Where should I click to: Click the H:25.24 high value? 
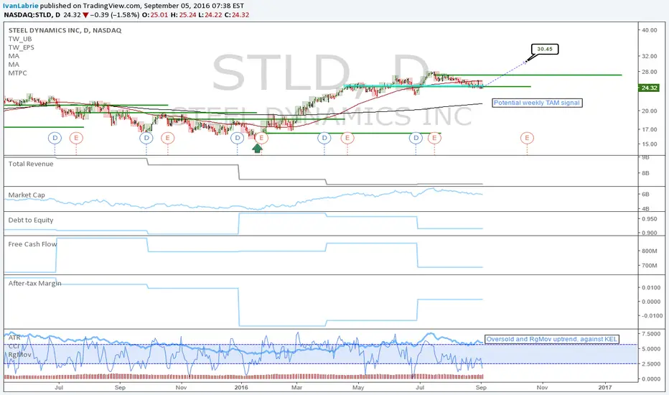pos(184,15)
